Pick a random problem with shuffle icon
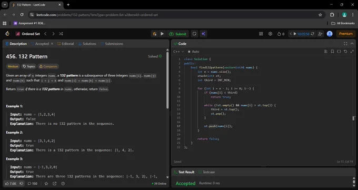The height and width of the screenshot is (190, 358). (61, 34)
